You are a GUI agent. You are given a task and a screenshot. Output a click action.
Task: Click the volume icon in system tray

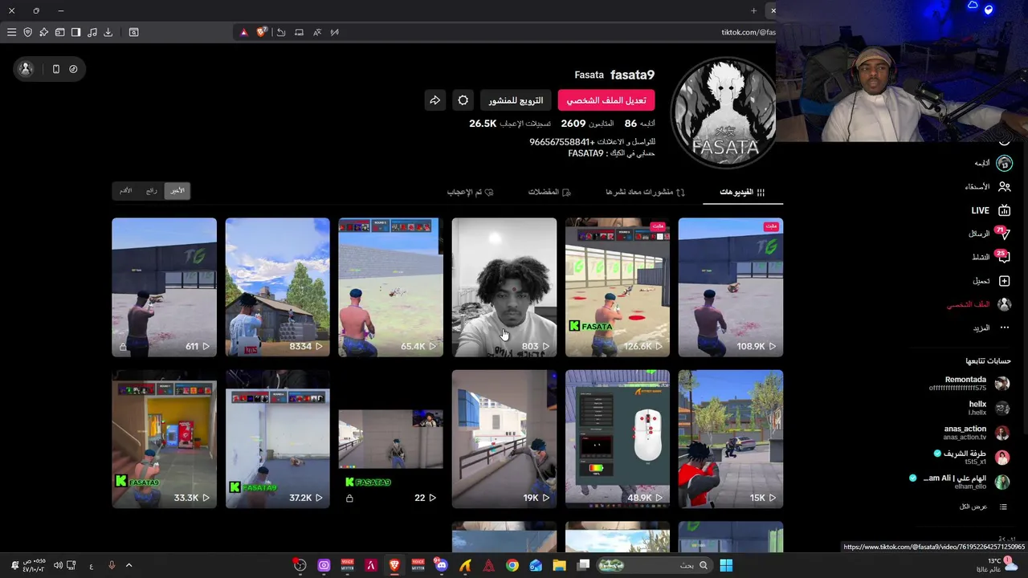(58, 565)
